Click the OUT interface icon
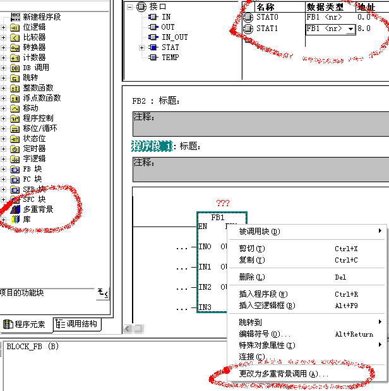 click(153, 27)
